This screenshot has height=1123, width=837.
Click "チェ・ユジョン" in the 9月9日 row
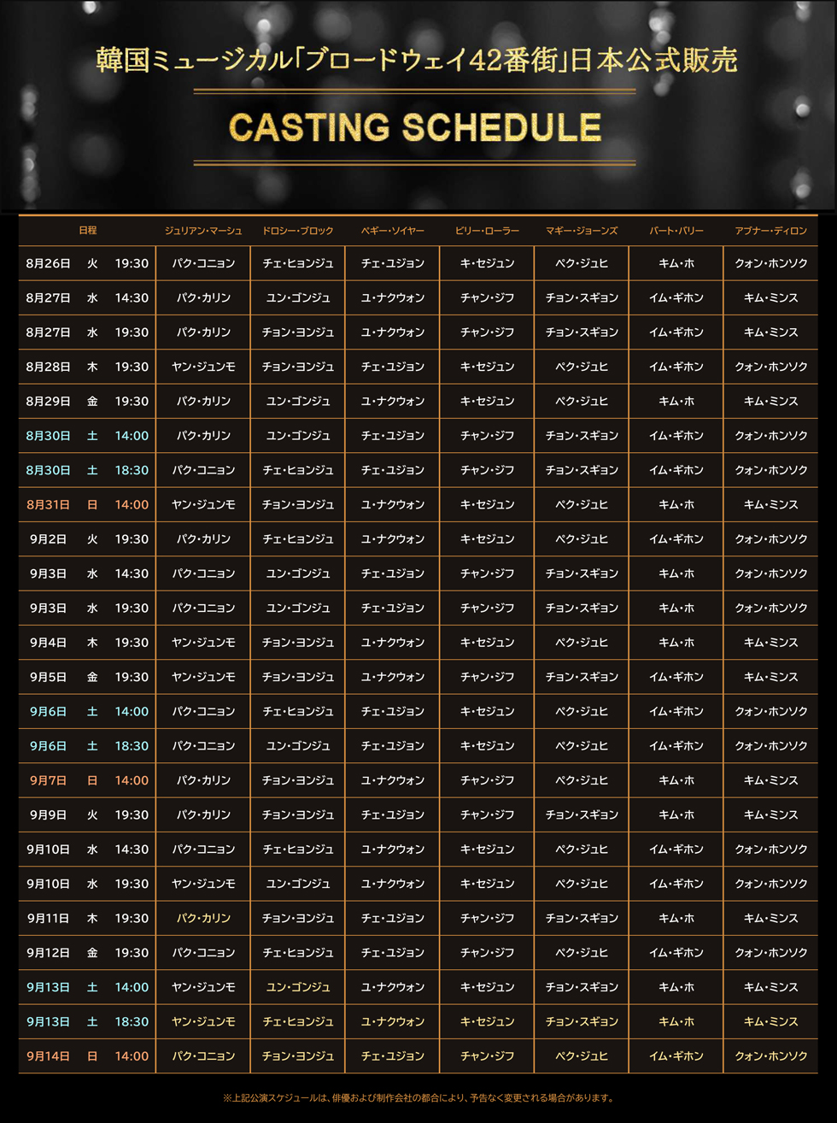pos(393,814)
